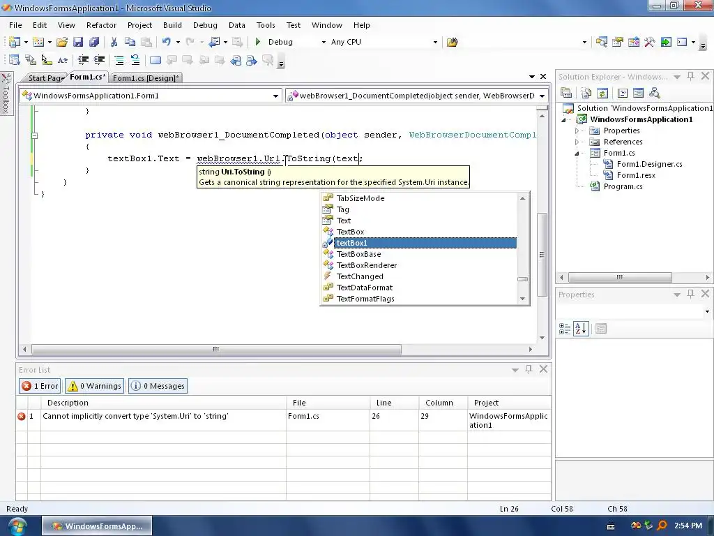Click the New Project toolbar icon
The image size is (714, 536).
[14, 42]
